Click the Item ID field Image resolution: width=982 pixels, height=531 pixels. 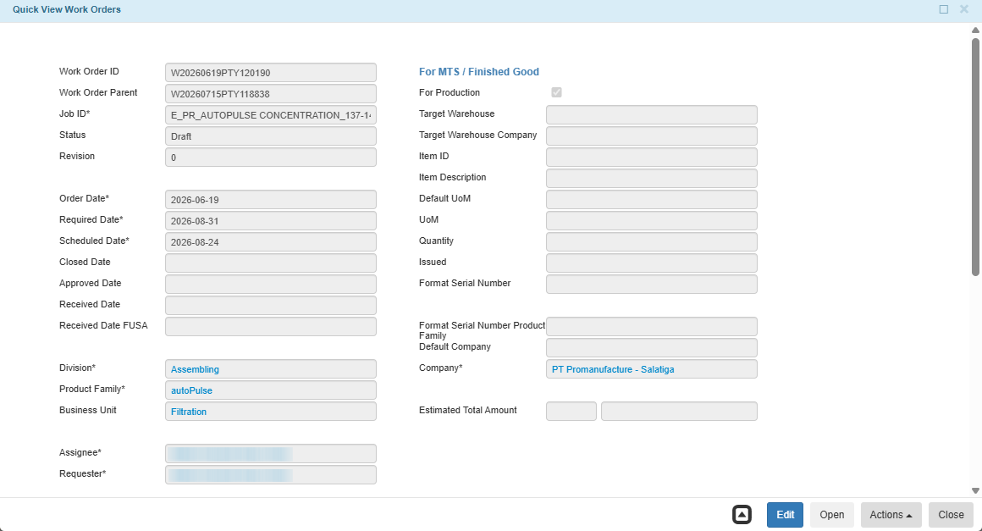[651, 158]
